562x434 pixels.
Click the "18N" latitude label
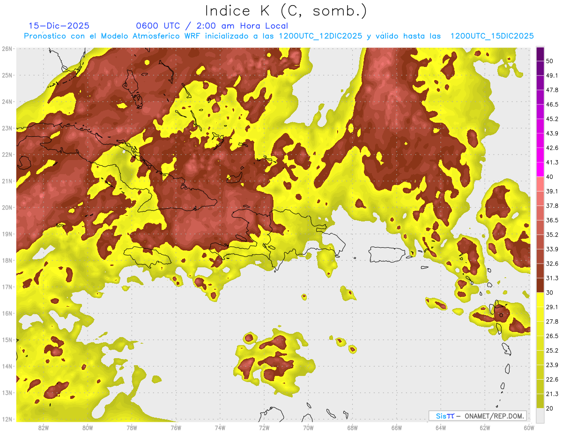[x=7, y=260]
